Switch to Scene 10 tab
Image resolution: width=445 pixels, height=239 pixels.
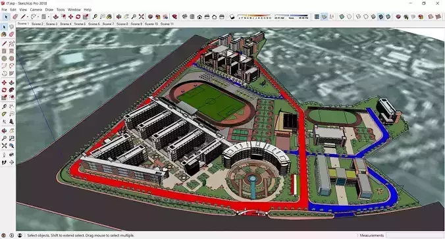coord(151,24)
